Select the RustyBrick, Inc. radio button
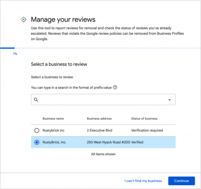Image resolution: width=201 pixels, height=189 pixels. point(37,142)
